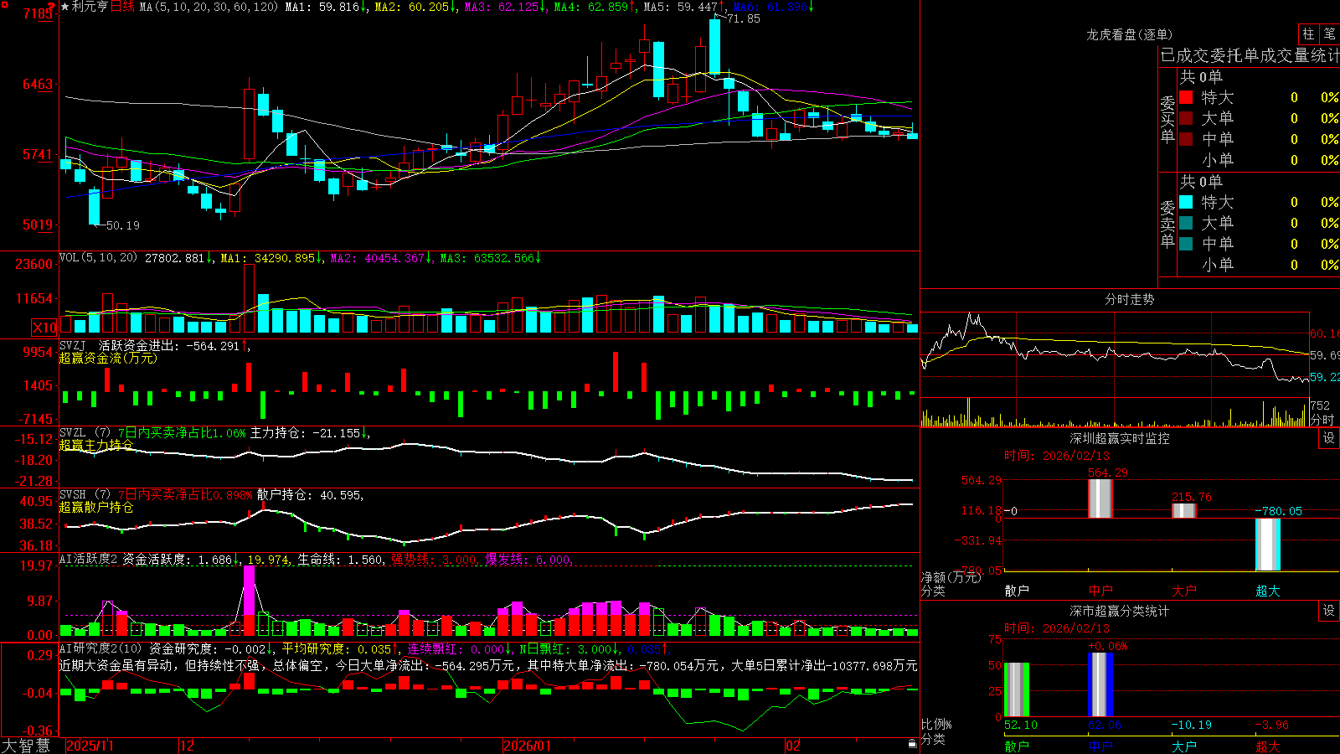The height and width of the screenshot is (754, 1340).
Task: Click the 2026/01 date marker on the timeline
Action: pyautogui.click(x=528, y=746)
